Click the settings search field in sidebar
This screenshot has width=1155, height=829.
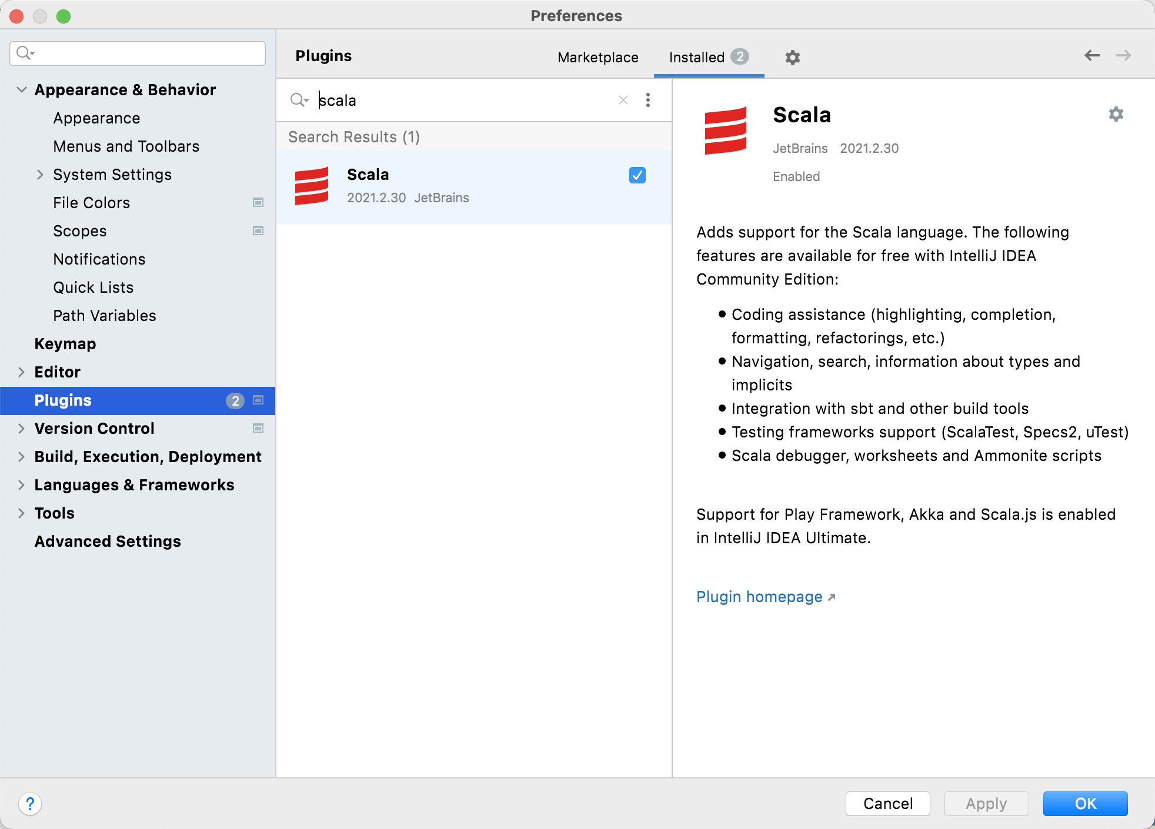[x=138, y=53]
